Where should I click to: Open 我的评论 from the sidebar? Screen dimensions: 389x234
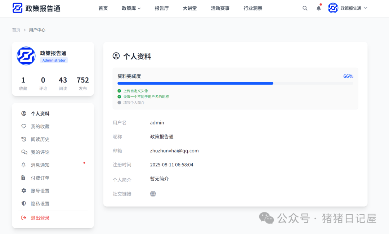point(40,152)
